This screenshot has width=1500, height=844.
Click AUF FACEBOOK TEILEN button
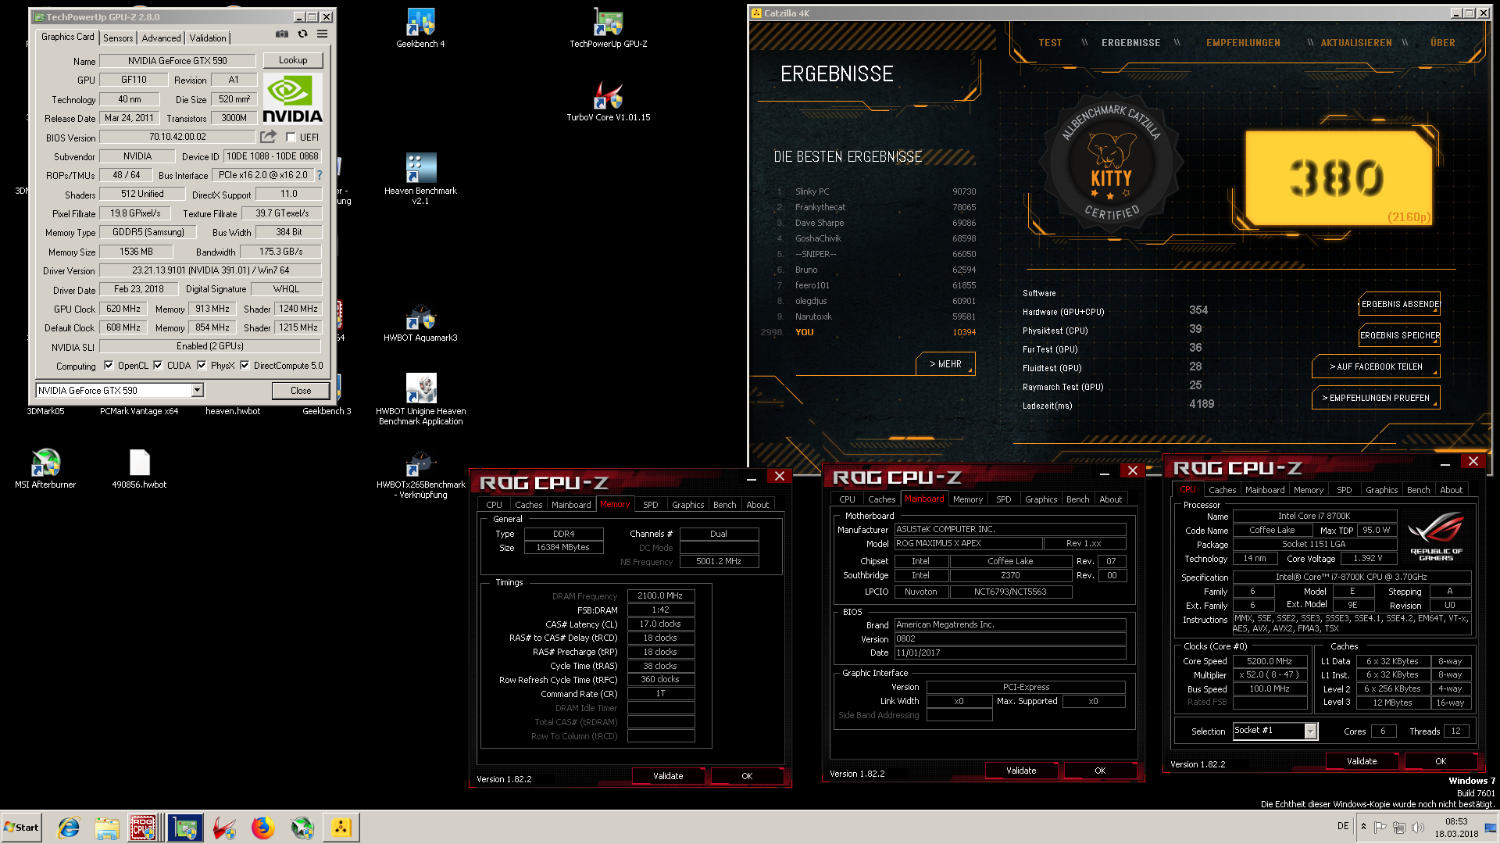(x=1376, y=367)
